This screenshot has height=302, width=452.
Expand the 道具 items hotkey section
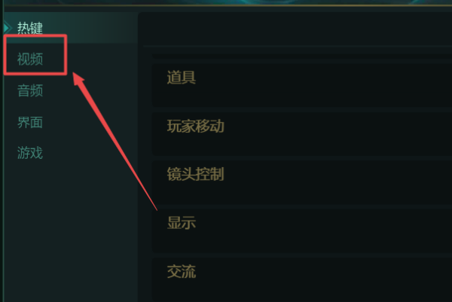302,85
